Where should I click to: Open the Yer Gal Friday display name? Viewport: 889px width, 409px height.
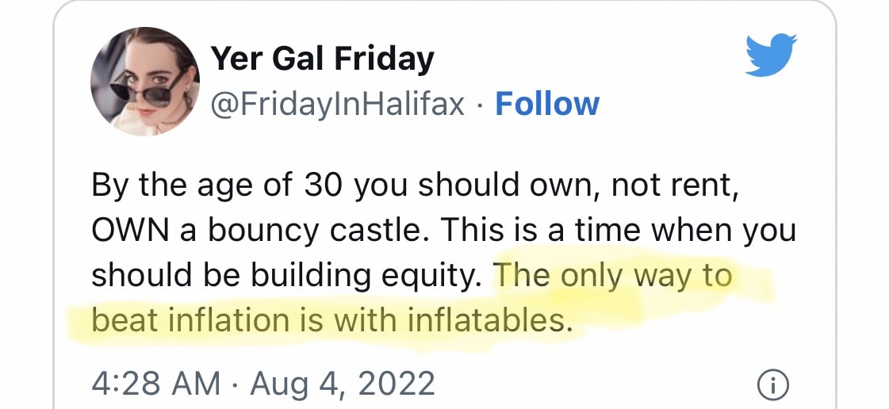coord(321,59)
